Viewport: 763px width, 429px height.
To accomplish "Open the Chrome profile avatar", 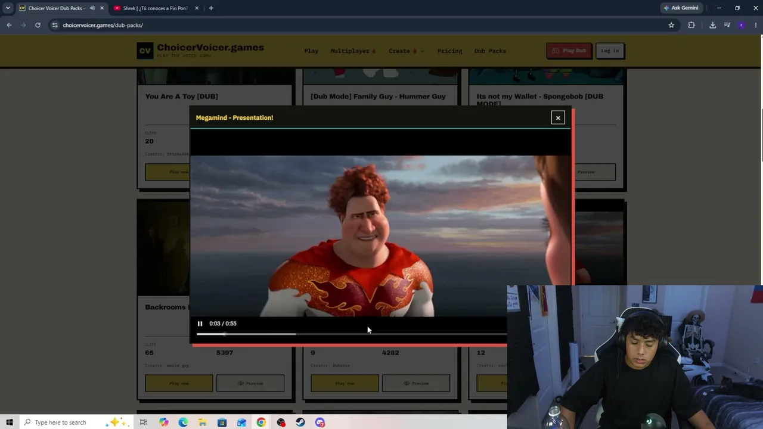I will click(742, 25).
